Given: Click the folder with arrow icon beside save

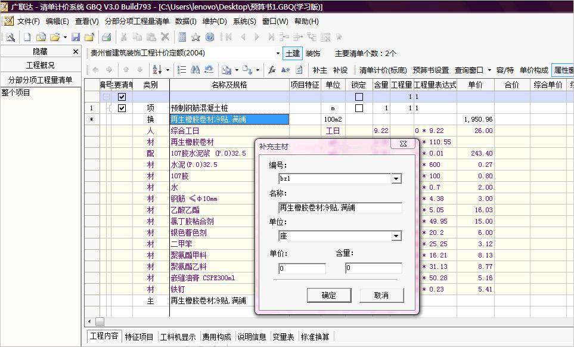Looking at the screenshot, I should [89, 37].
